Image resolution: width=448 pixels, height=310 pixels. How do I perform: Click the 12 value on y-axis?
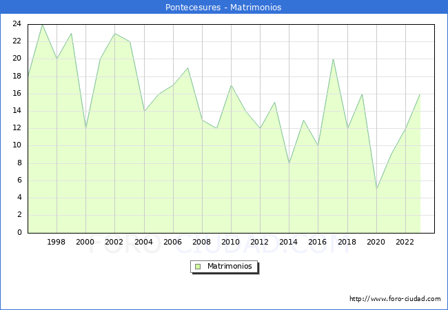click(x=17, y=128)
